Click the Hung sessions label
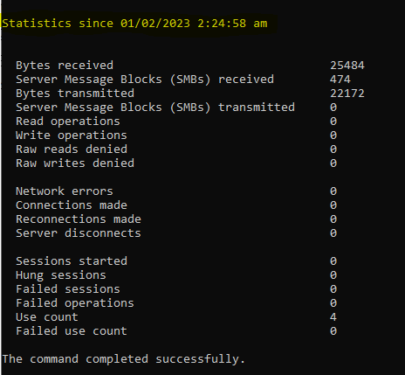This screenshot has height=375, width=405. (61, 275)
